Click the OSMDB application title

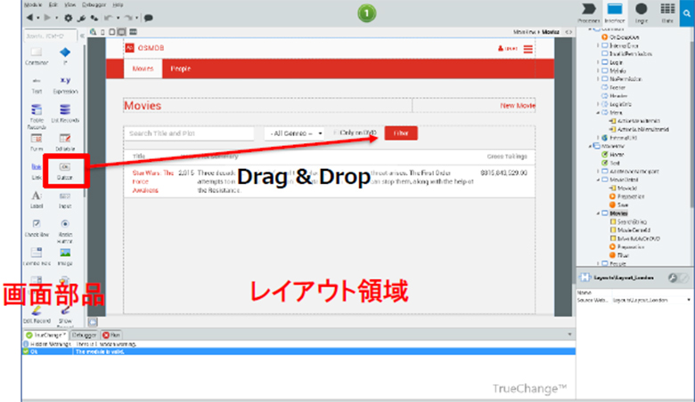[151, 48]
